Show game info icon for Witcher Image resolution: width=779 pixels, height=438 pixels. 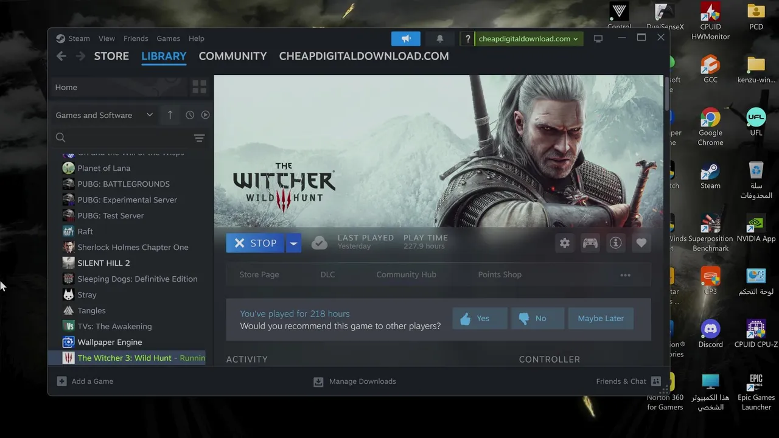click(616, 243)
